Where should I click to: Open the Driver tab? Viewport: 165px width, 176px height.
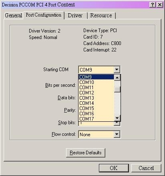coord(75,15)
